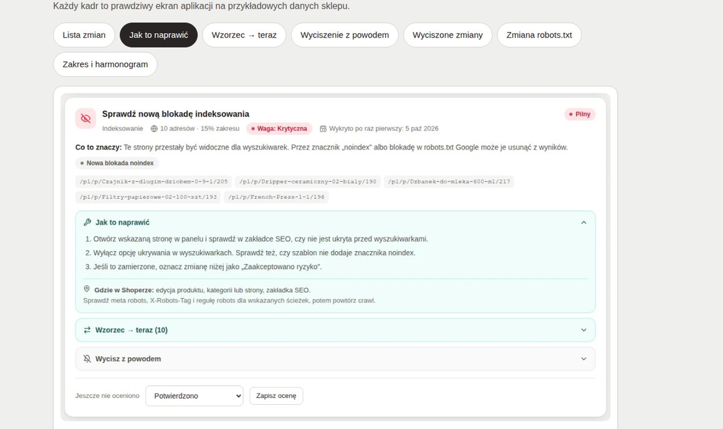Viewport: 723px width, 429px height.
Task: Click step 2 Wyłącz opcję ukrywania w wyszukiwarkach
Action: click(x=254, y=253)
